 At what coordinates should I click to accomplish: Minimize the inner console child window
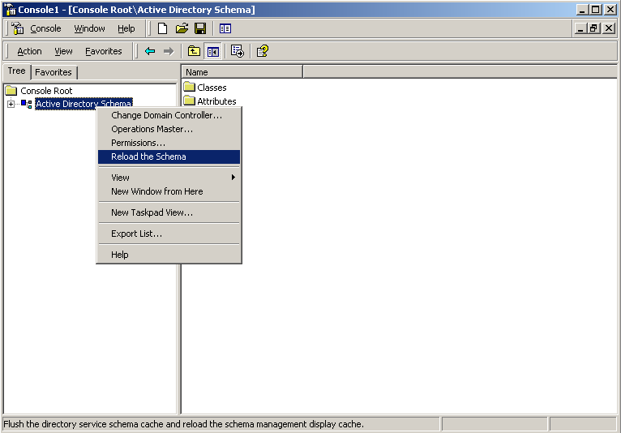coord(580,28)
